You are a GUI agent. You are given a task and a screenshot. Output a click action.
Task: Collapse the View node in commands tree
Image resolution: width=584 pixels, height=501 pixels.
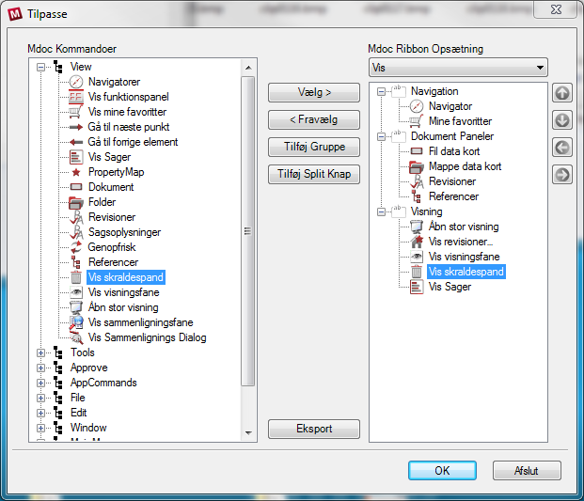(40, 67)
